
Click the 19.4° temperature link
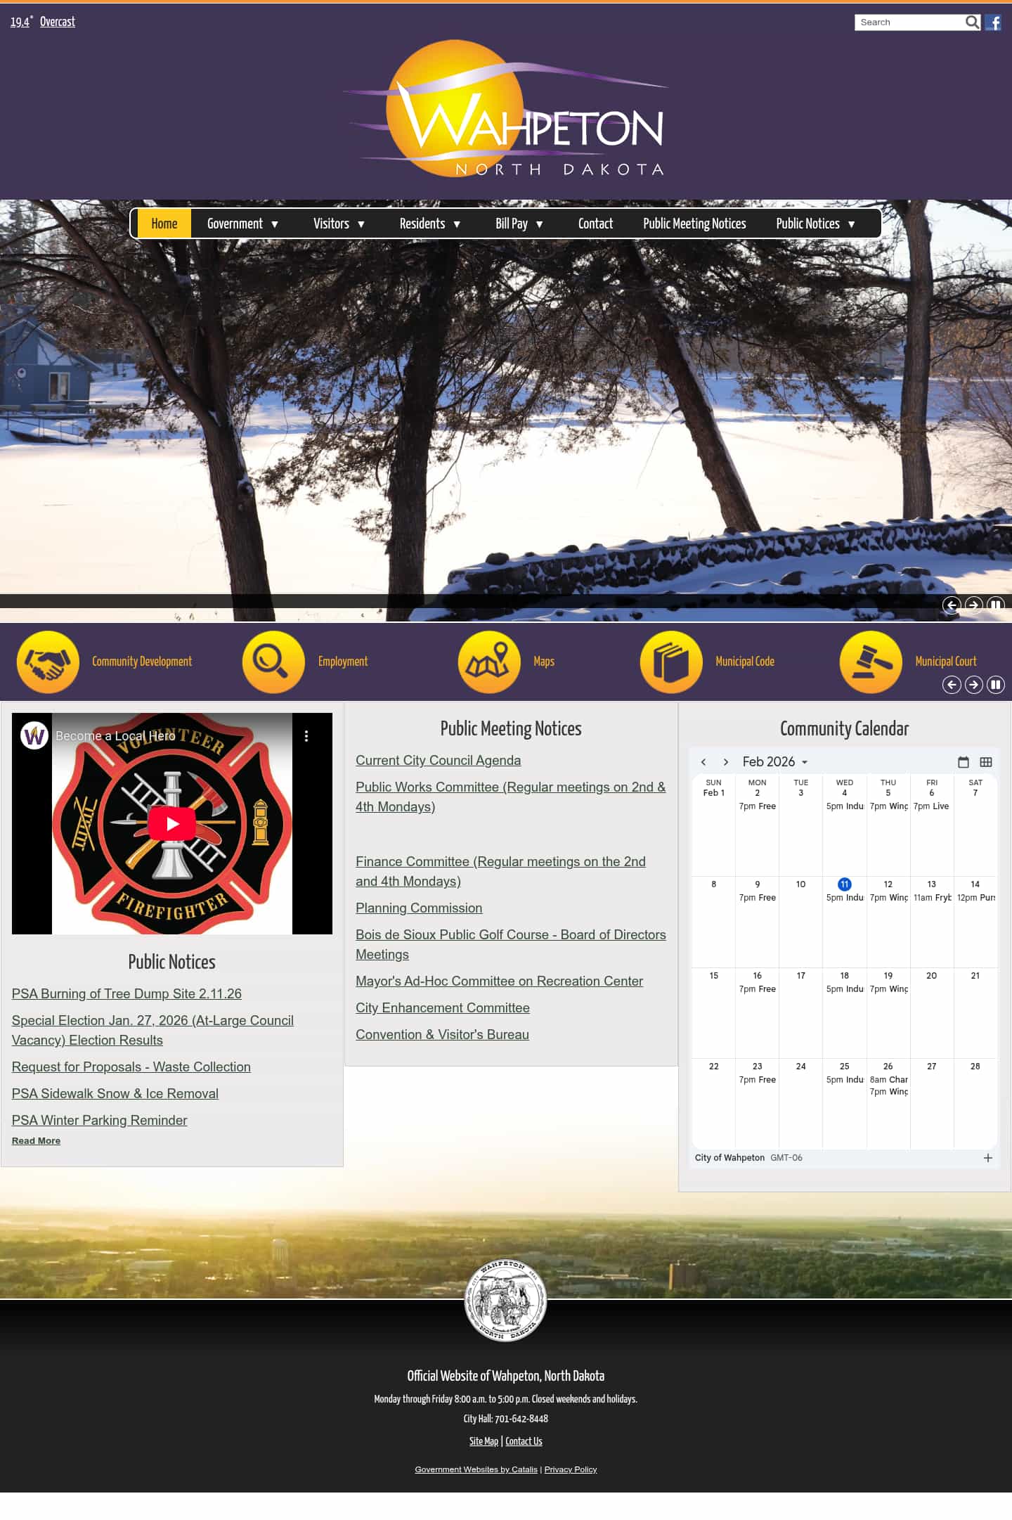click(20, 22)
